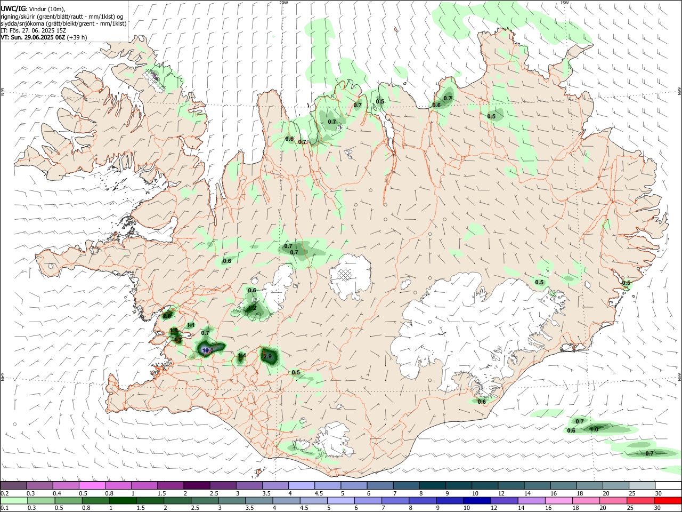Click the "0.7" value furthest southeast offshore
The width and height of the screenshot is (682, 512).
(x=649, y=453)
